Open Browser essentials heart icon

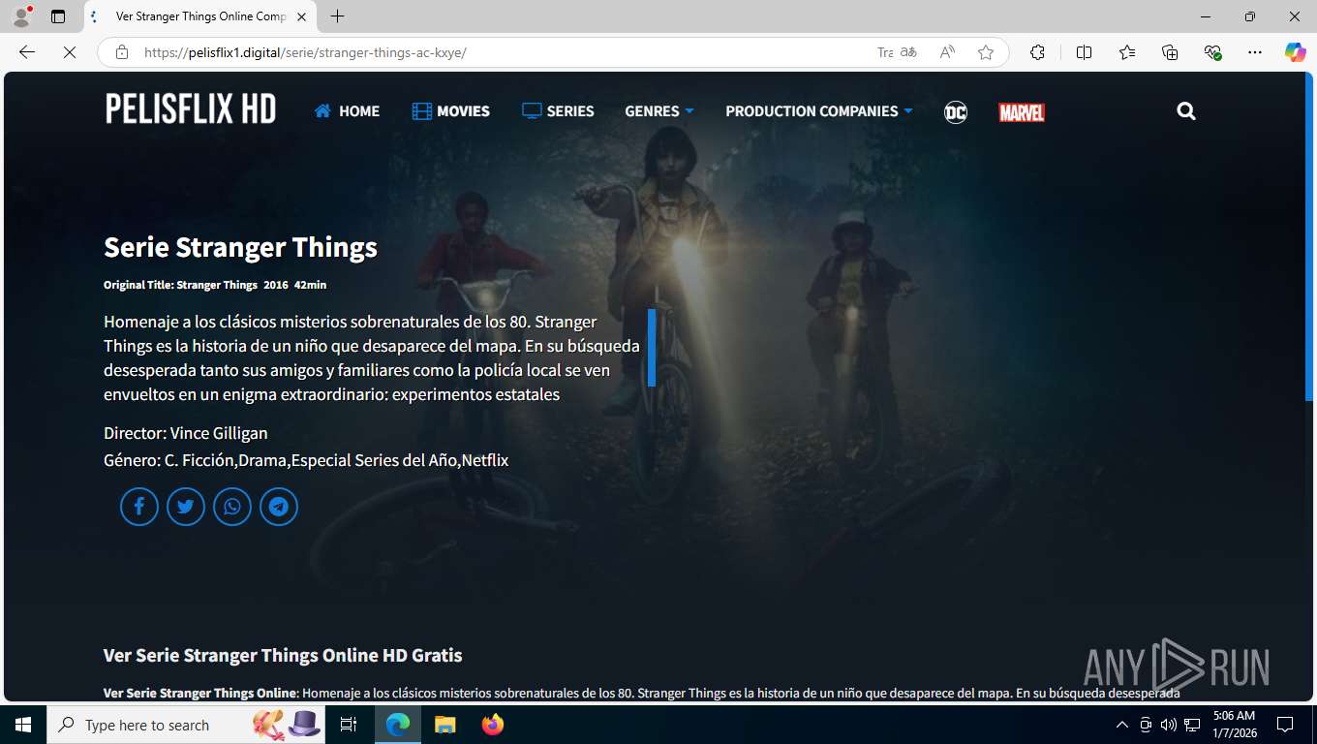tap(1212, 52)
